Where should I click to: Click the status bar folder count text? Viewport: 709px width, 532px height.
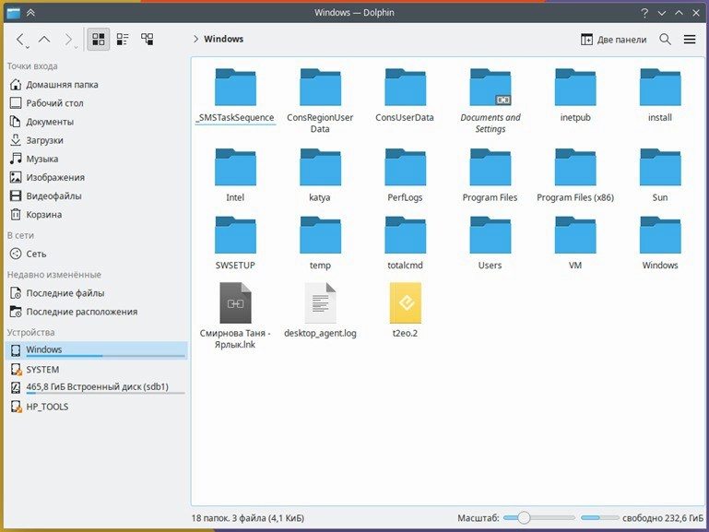point(247,517)
